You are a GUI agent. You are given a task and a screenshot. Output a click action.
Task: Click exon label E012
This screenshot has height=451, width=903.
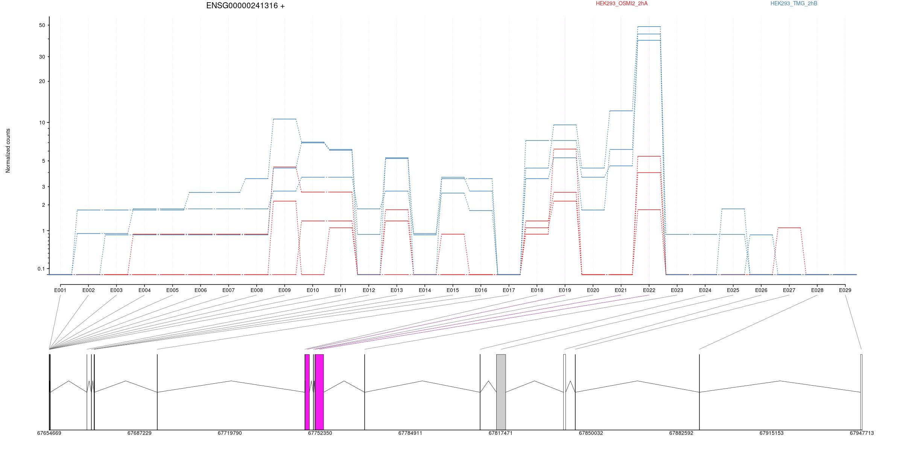369,290
